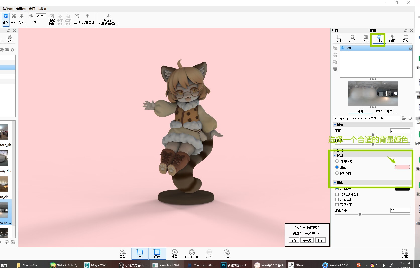
Task: Take a 截屏 screenshot
Action: [x=405, y=254]
